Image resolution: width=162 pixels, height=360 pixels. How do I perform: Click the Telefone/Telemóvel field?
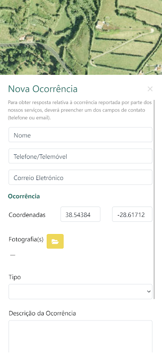click(81, 156)
